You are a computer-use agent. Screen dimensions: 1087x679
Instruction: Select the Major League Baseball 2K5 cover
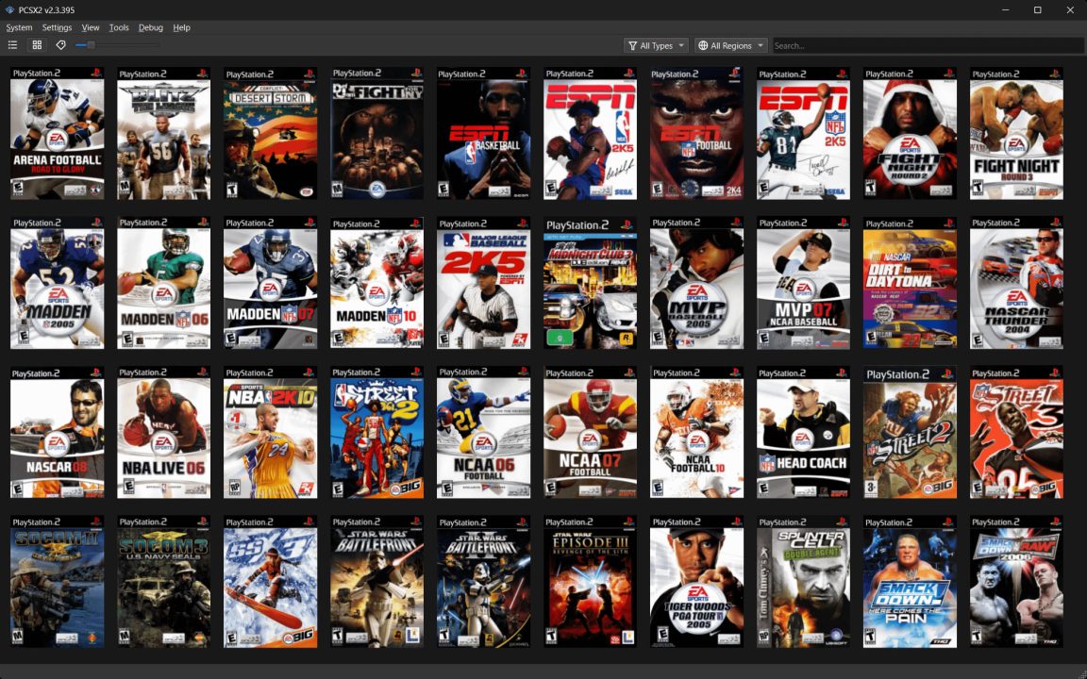click(484, 283)
